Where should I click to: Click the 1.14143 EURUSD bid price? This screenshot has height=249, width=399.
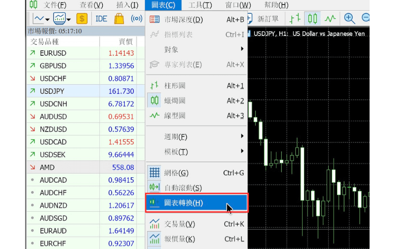click(x=121, y=53)
